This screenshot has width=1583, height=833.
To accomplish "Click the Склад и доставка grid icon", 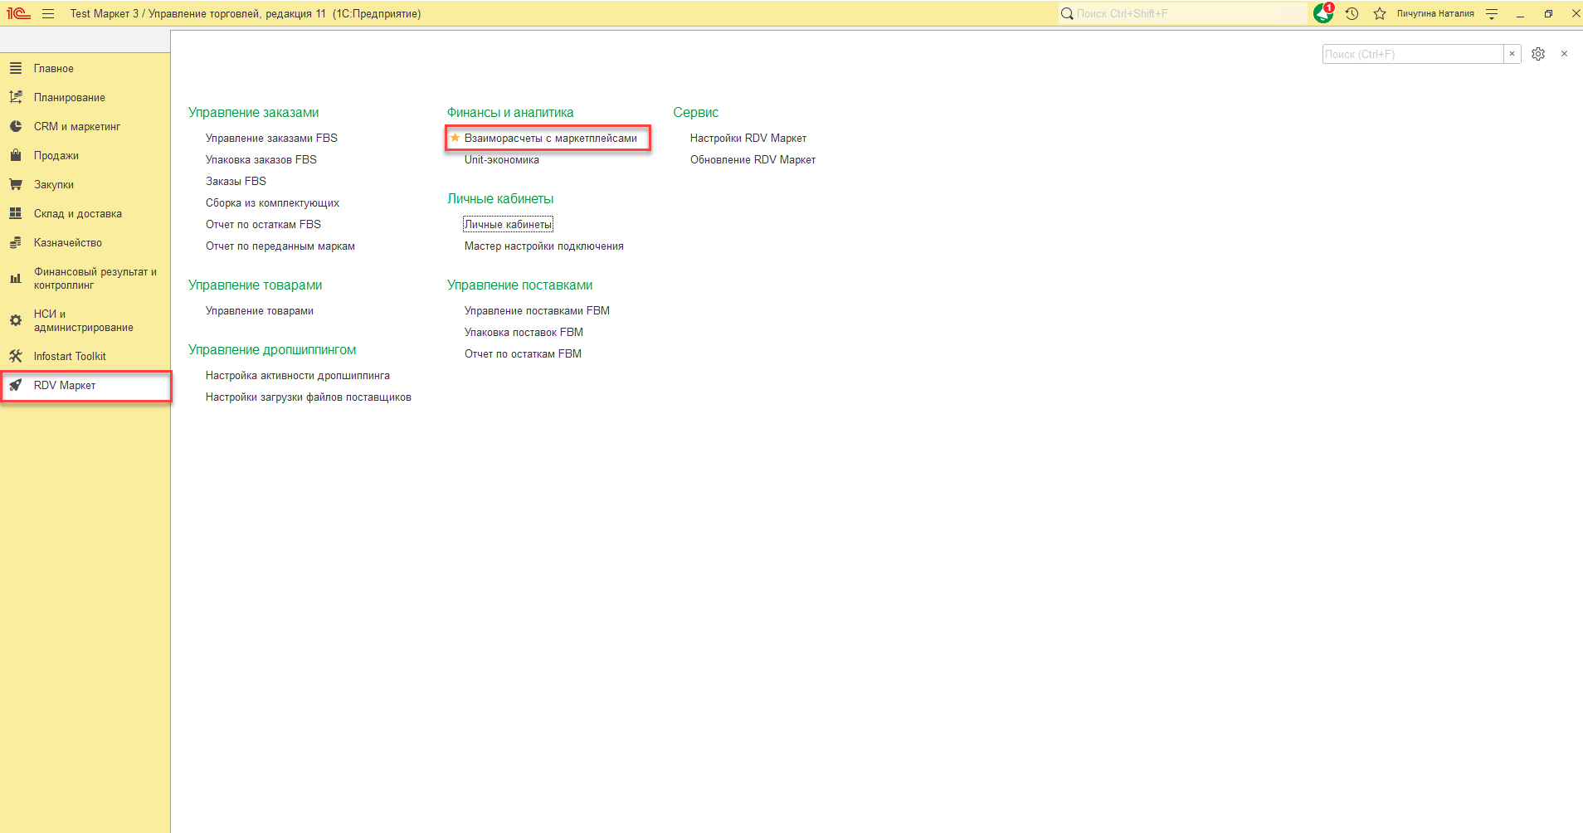I will [x=16, y=213].
